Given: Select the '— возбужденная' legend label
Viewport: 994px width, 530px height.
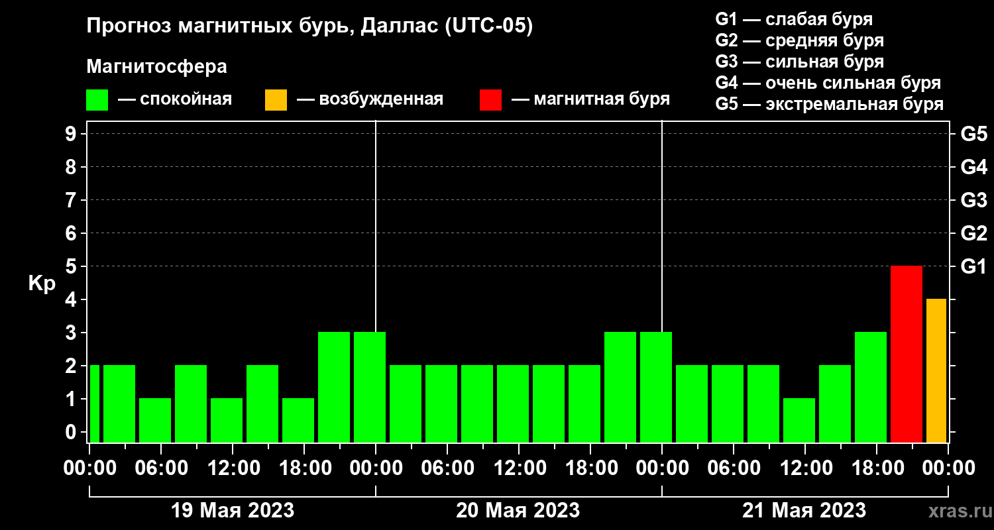Looking at the screenshot, I should 370,100.
